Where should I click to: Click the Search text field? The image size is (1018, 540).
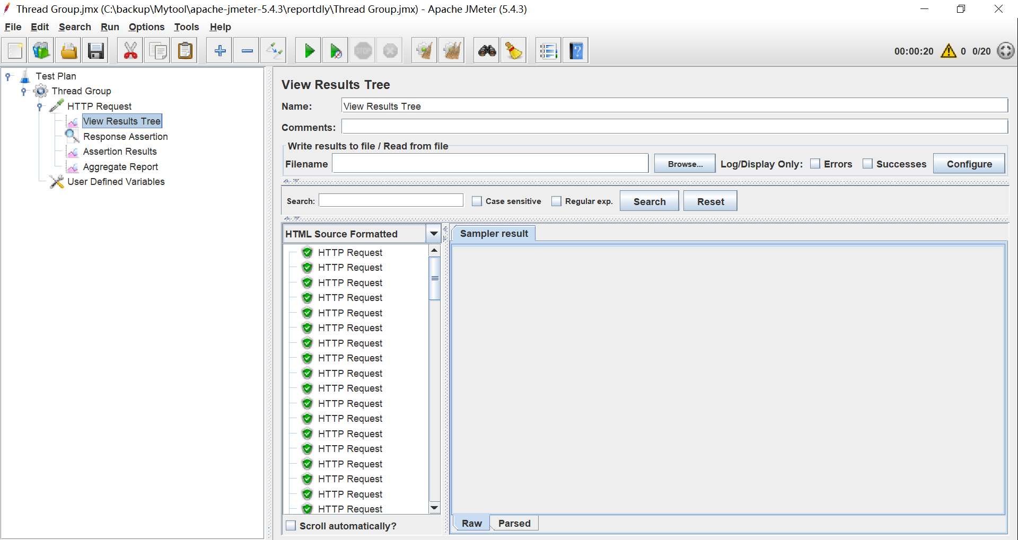391,201
